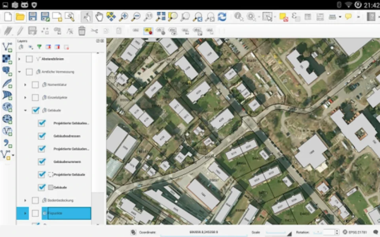The image size is (380, 237).
Task: Click Add Vector Layer icon in sidebar
Action: click(x=7, y=47)
